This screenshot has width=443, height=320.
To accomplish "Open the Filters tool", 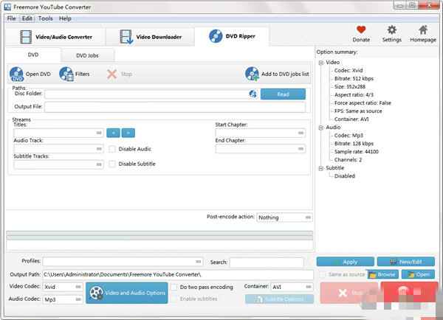I will [x=66, y=74].
